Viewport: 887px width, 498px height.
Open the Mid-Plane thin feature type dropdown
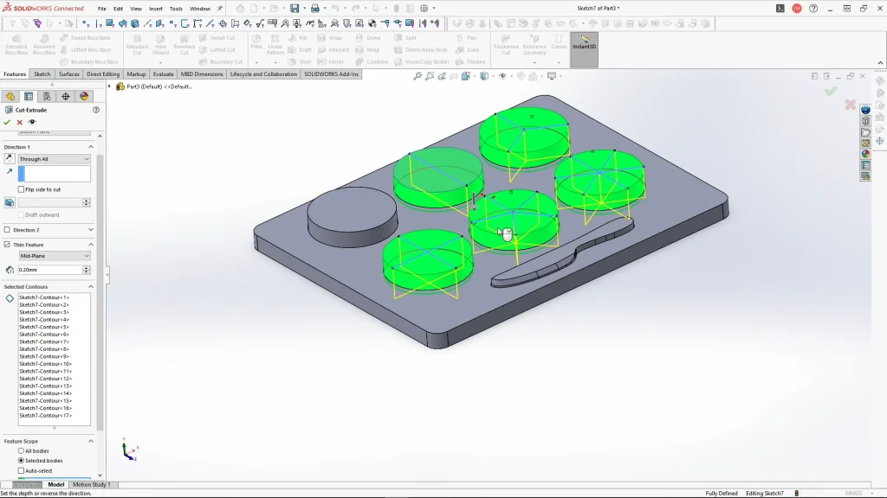point(55,256)
